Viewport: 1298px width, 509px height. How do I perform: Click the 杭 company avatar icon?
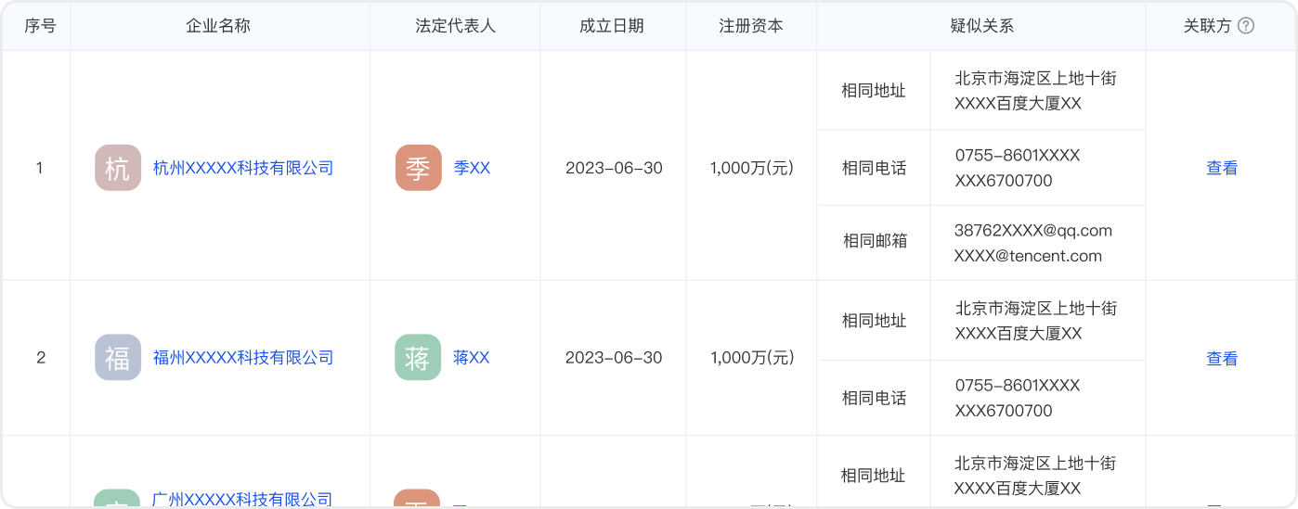pos(118,168)
